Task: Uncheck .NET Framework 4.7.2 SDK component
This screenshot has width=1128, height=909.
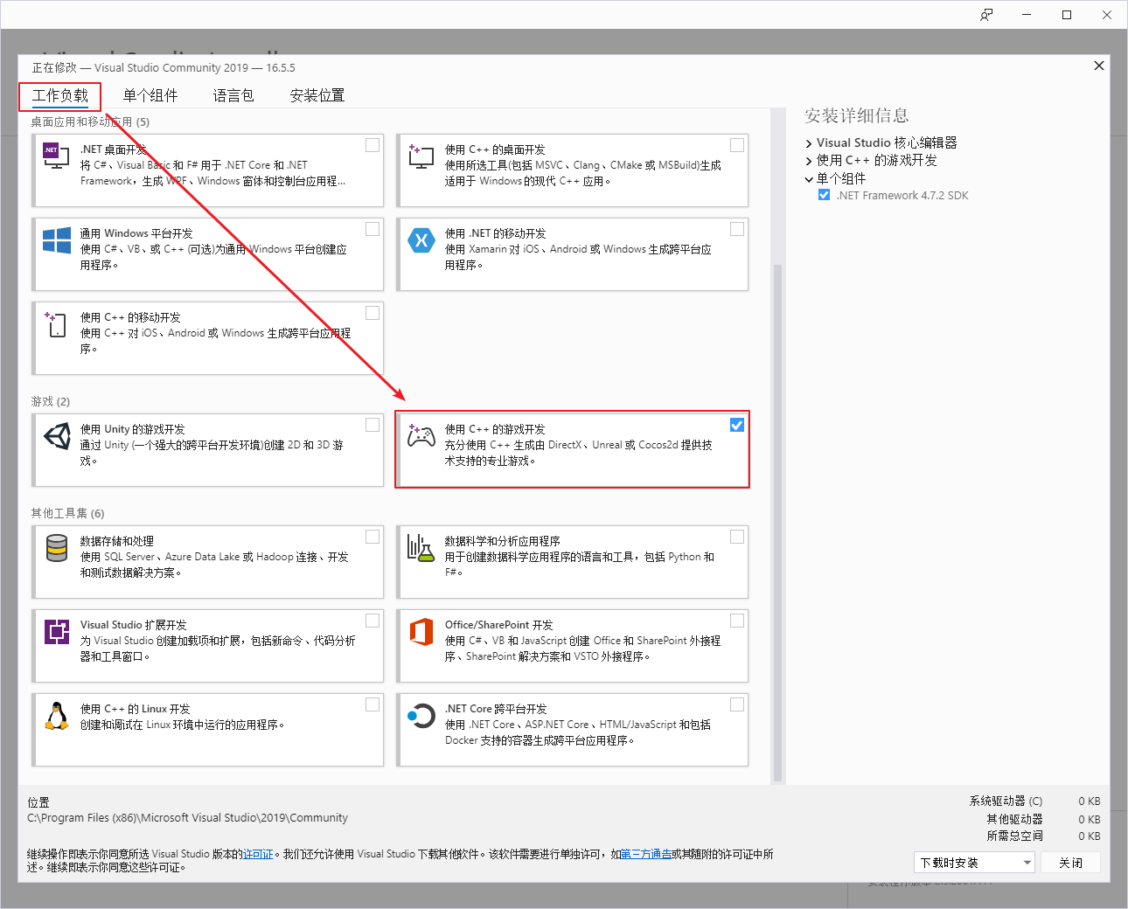Action: pyautogui.click(x=824, y=195)
